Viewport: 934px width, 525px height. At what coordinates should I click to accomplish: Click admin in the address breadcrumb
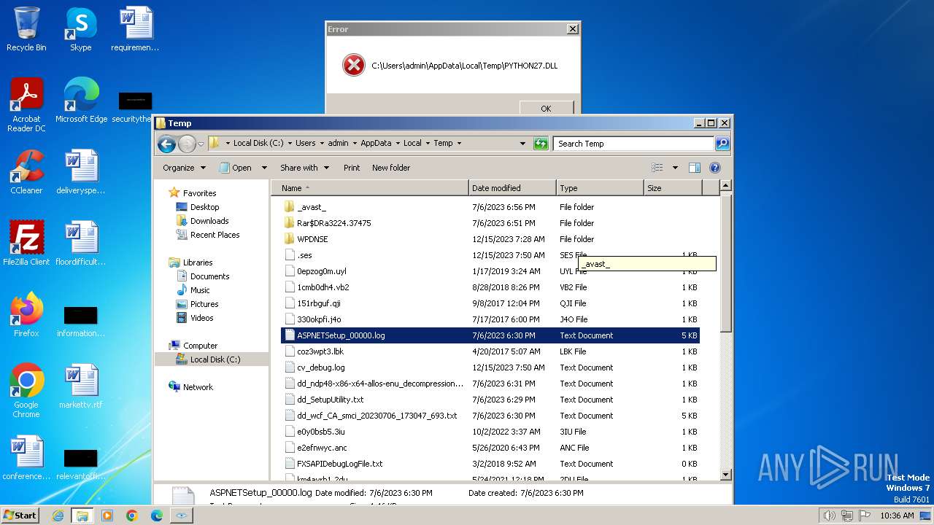pyautogui.click(x=338, y=144)
